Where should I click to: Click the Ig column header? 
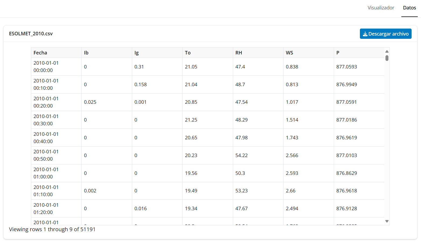[x=136, y=53]
